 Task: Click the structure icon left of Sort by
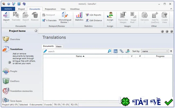[x=121, y=51]
